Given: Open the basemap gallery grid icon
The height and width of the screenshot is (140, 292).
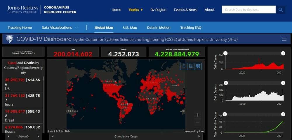Looking at the screenshot, I should click(198, 66).
